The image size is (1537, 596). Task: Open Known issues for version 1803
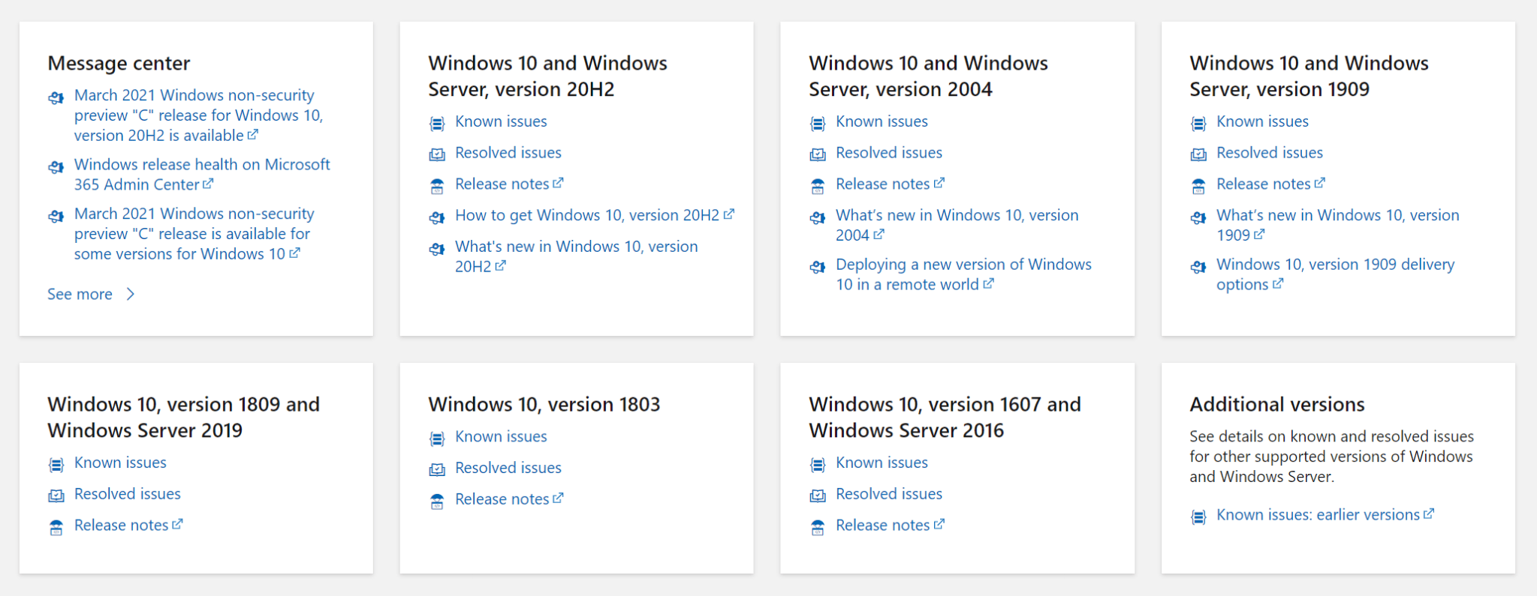[501, 436]
